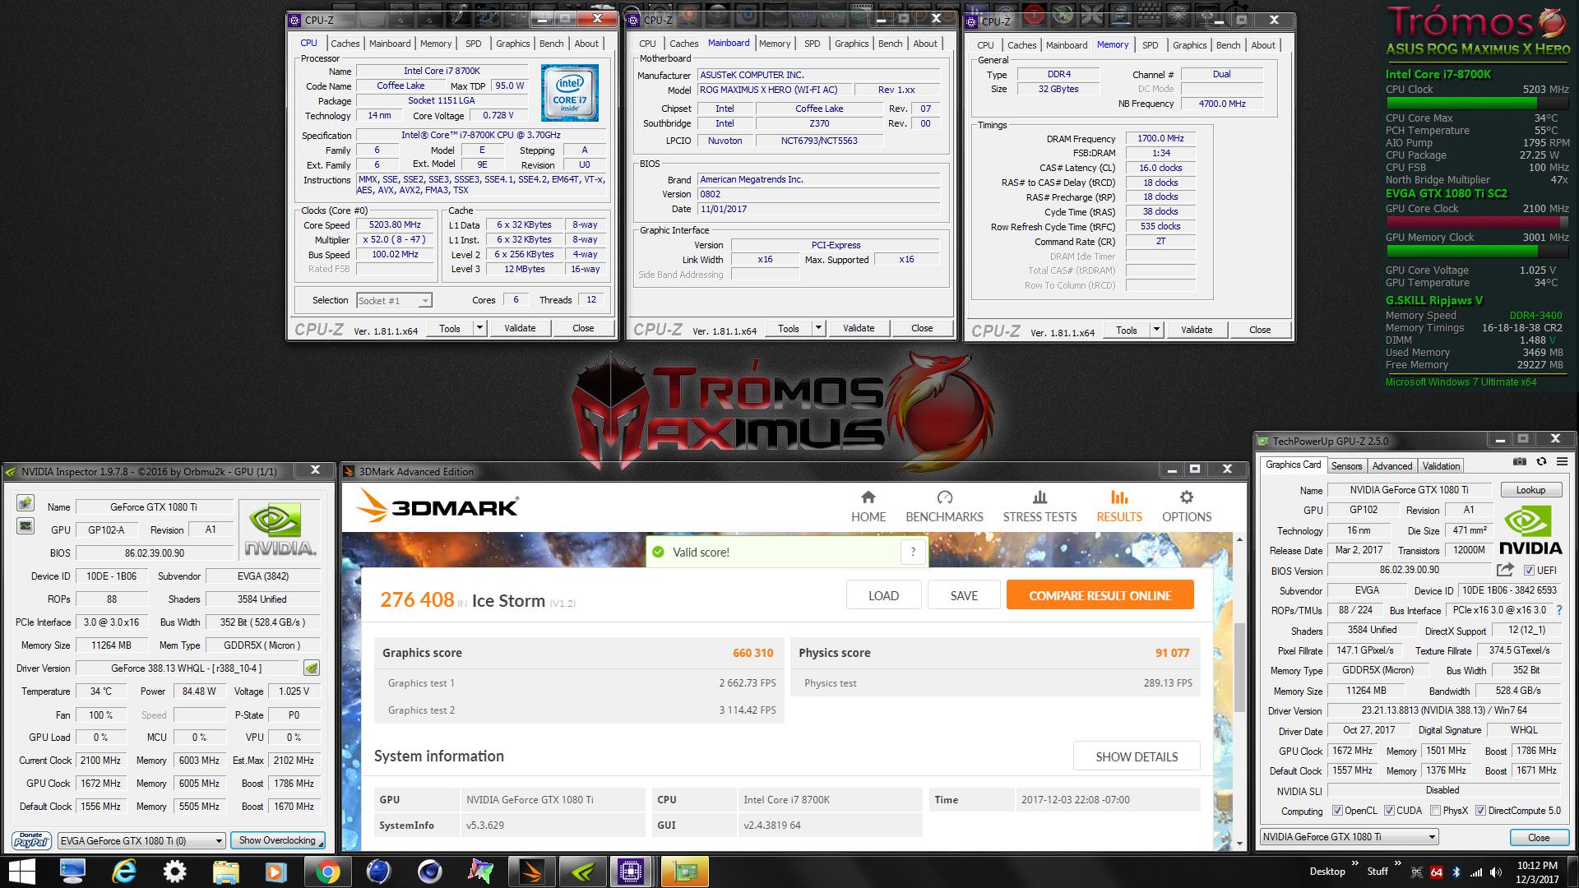
Task: Select RESULTS tab in 3DMark
Action: 1119,506
